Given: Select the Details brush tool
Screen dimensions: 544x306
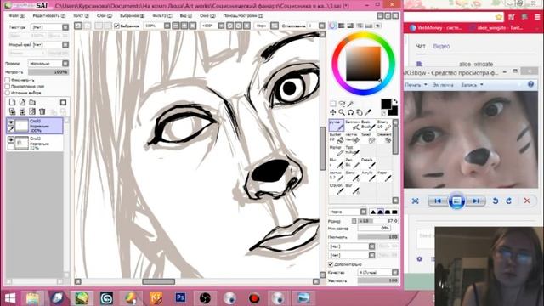Looking at the screenshot, I should (367, 164).
